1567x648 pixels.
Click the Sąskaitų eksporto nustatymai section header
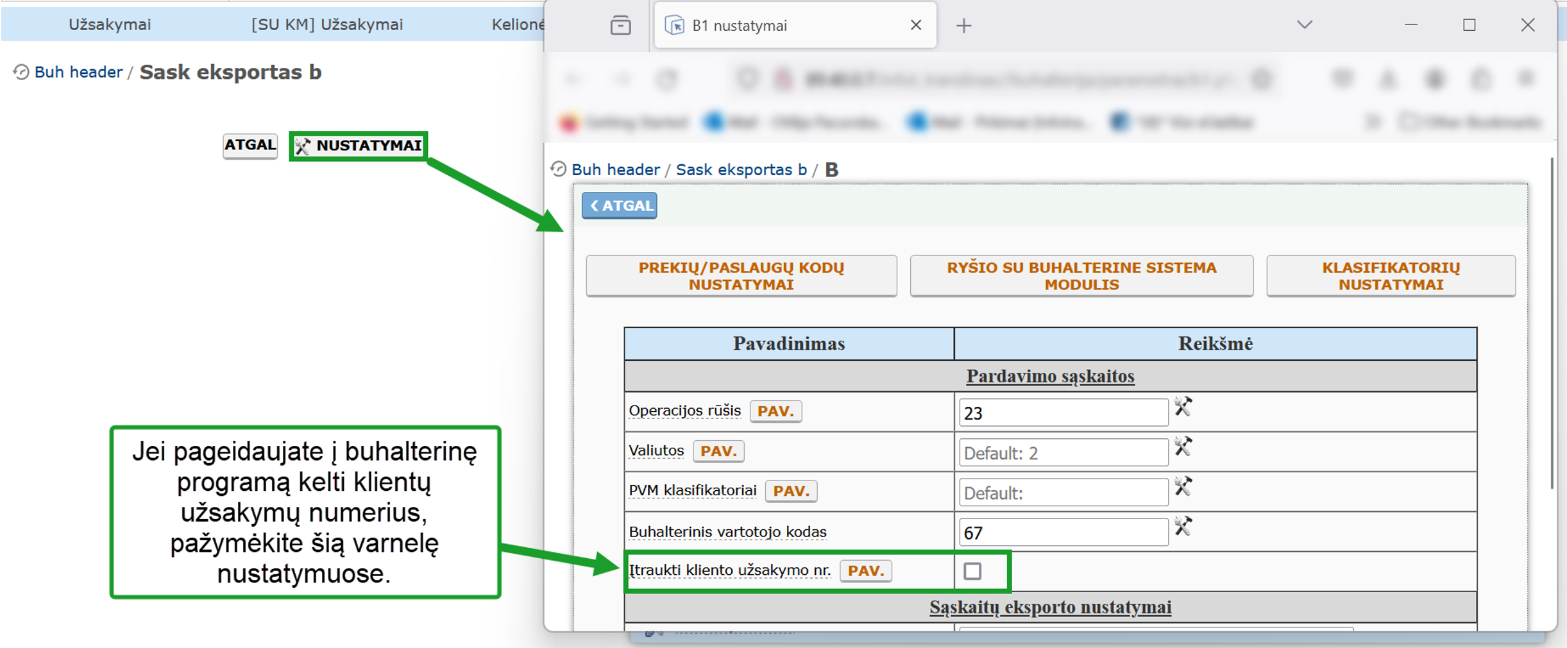pyautogui.click(x=1050, y=607)
